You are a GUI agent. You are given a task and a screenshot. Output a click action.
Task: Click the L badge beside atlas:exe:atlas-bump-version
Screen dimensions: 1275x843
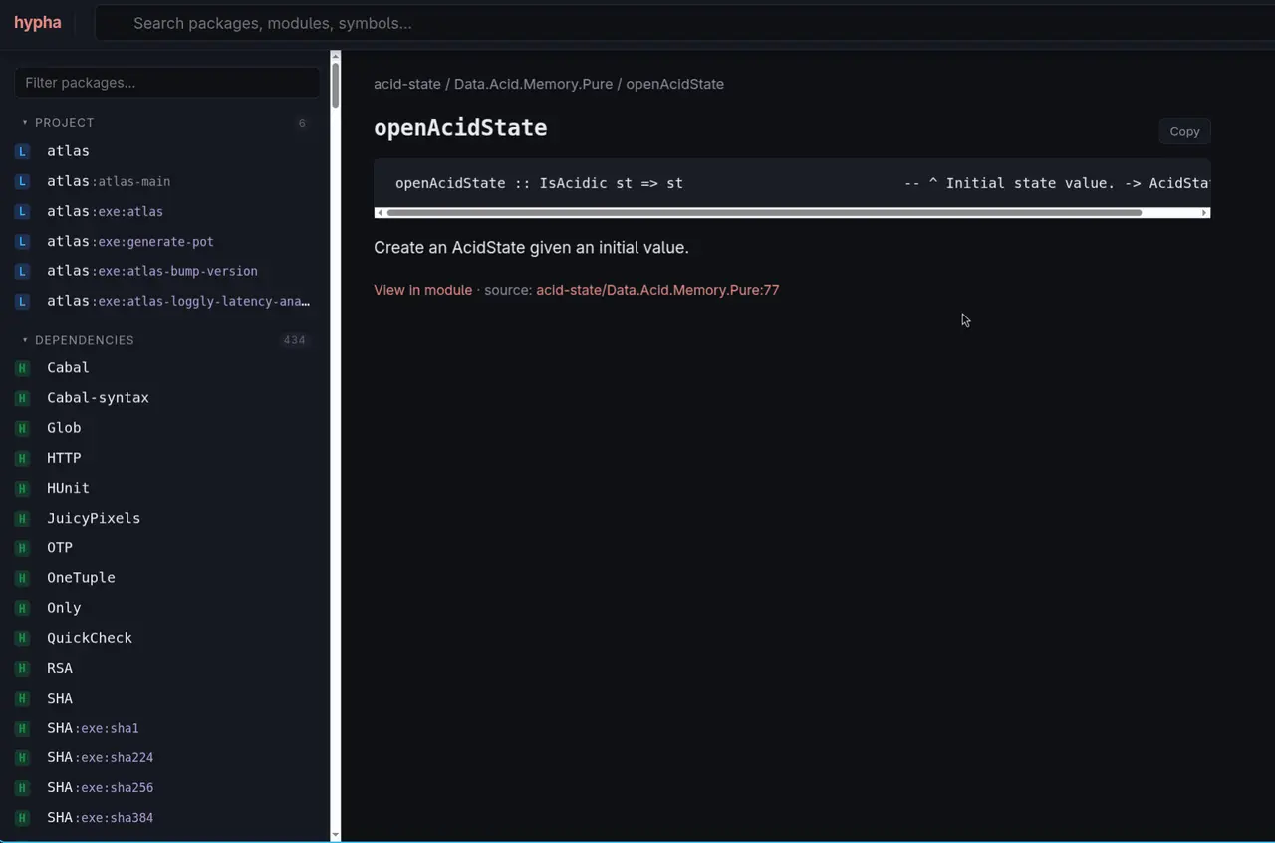click(22, 271)
